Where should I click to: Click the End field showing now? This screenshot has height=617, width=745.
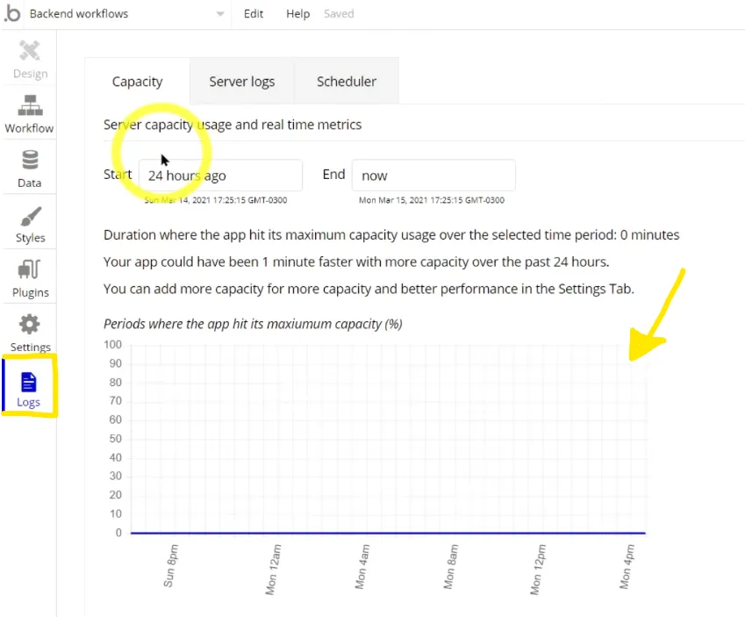(x=433, y=176)
